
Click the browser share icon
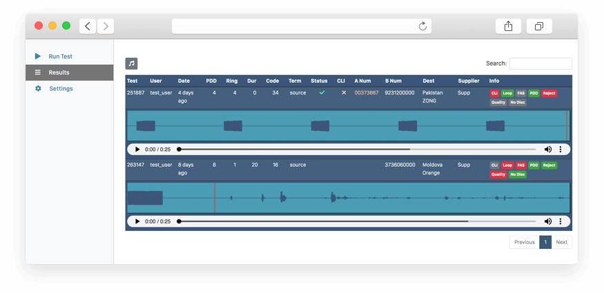[x=508, y=26]
